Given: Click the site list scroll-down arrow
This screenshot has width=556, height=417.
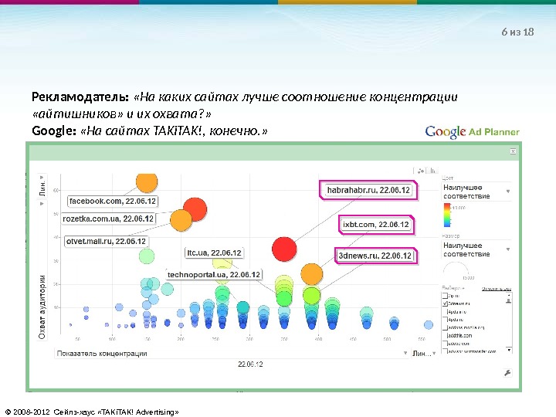Looking at the screenshot, I should pyautogui.click(x=509, y=351).
